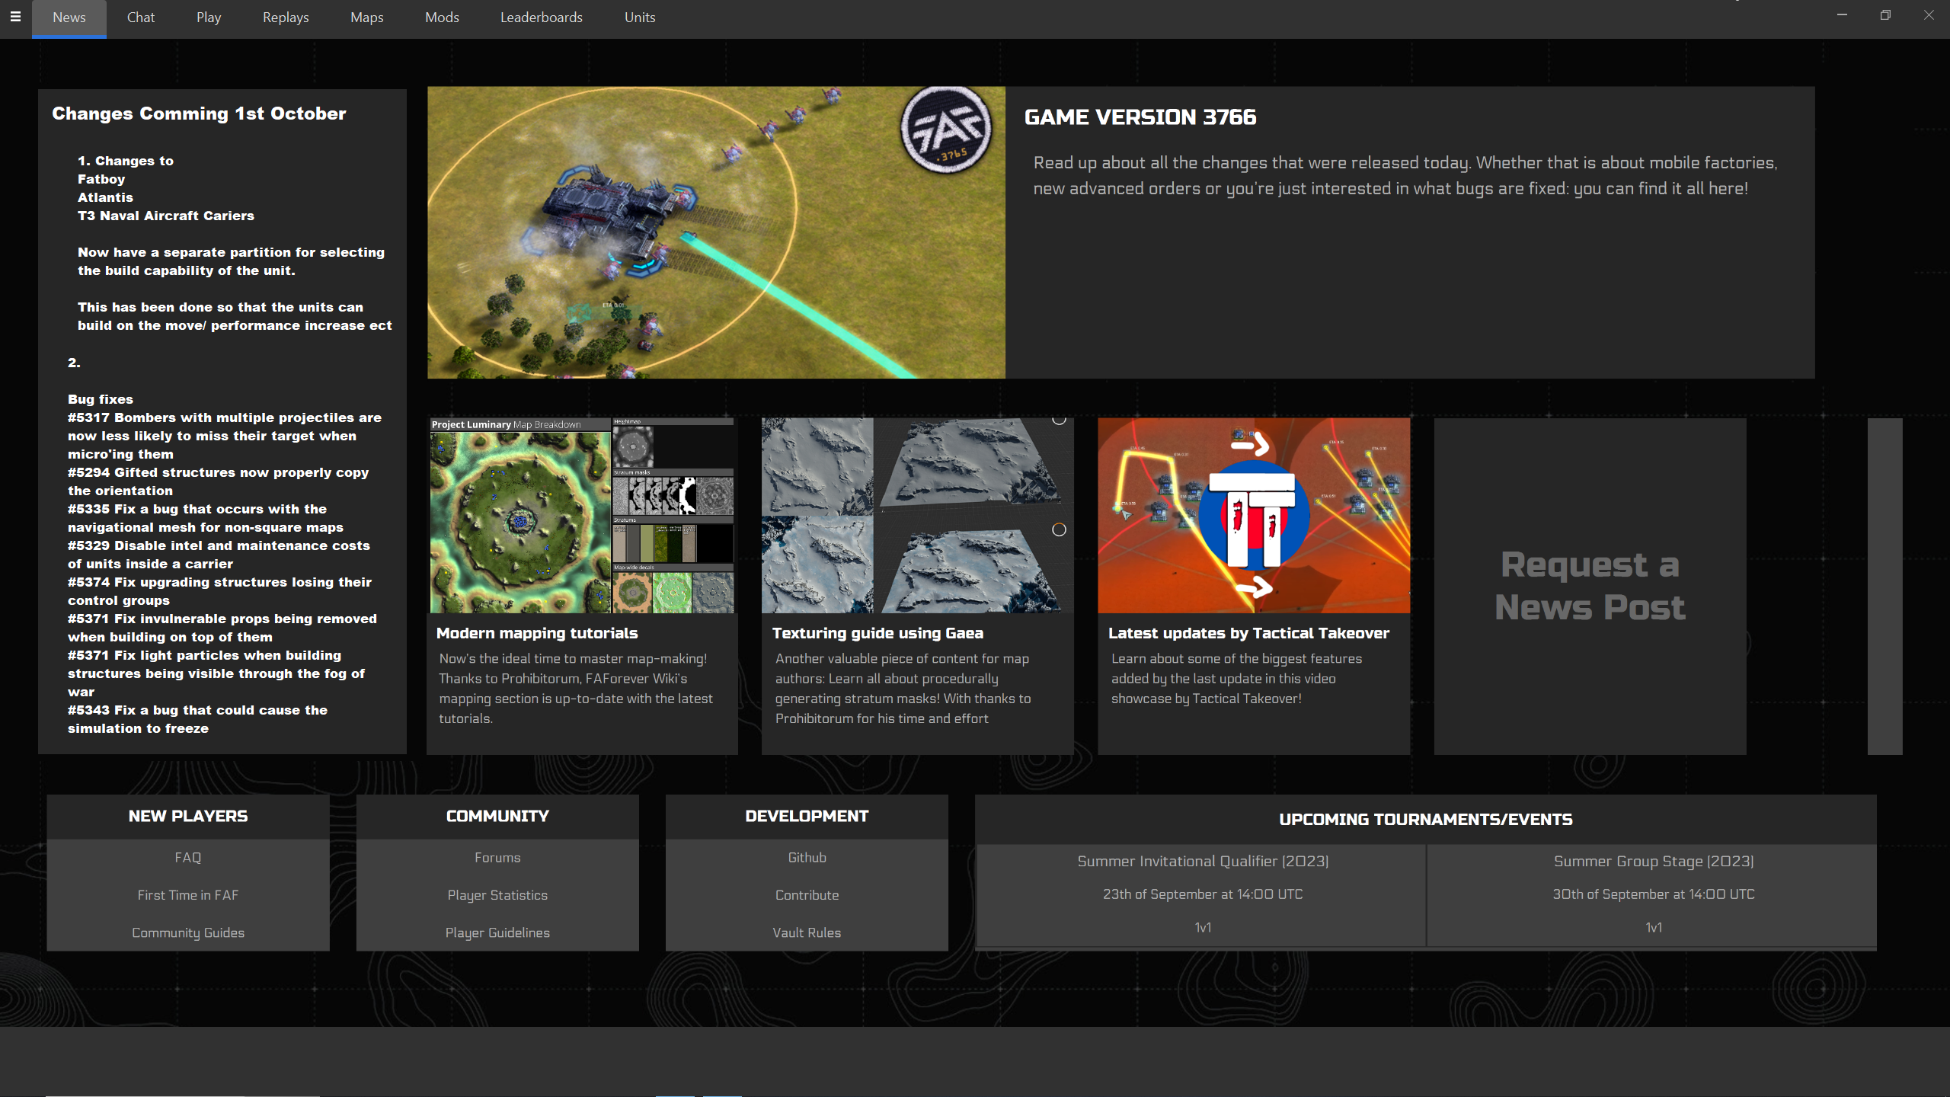1950x1097 pixels.
Task: Open First Time in FAF link
Action: pyautogui.click(x=188, y=895)
